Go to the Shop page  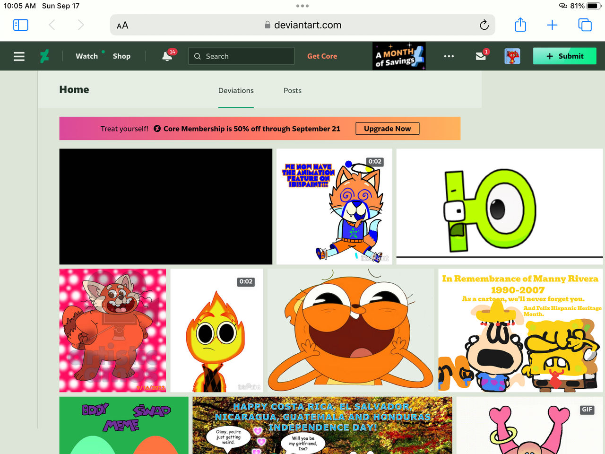pyautogui.click(x=121, y=56)
